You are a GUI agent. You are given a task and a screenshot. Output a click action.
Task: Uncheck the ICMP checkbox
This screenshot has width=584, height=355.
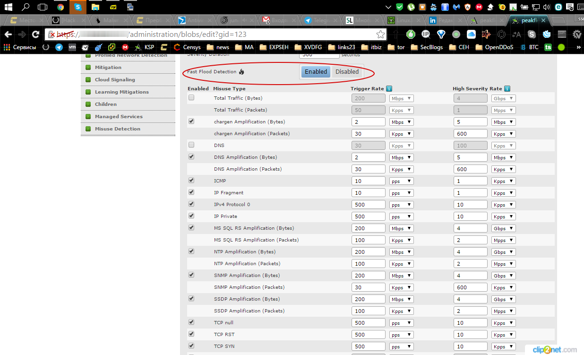click(x=191, y=180)
